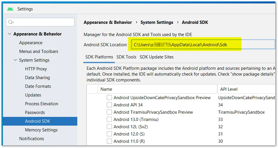Click API level 31 cell
The image size is (278, 148).
[220, 134]
